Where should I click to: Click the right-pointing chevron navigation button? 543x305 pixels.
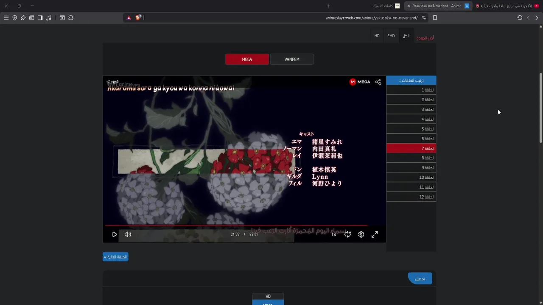tap(537, 18)
